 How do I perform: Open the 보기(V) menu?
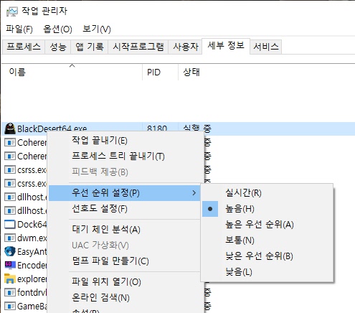coord(97,29)
